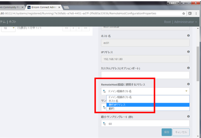Expand the RemoteHost address dropdown arrow
Screen dimensions: 201x138
click(x=186, y=91)
